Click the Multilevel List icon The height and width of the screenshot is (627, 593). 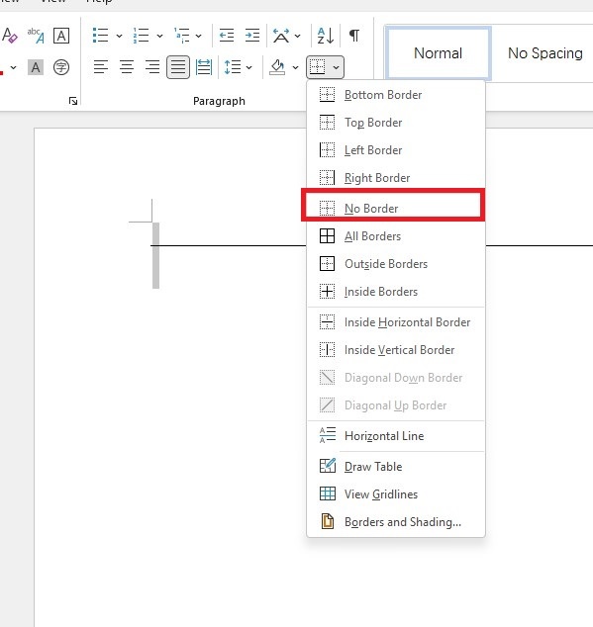tap(182, 36)
